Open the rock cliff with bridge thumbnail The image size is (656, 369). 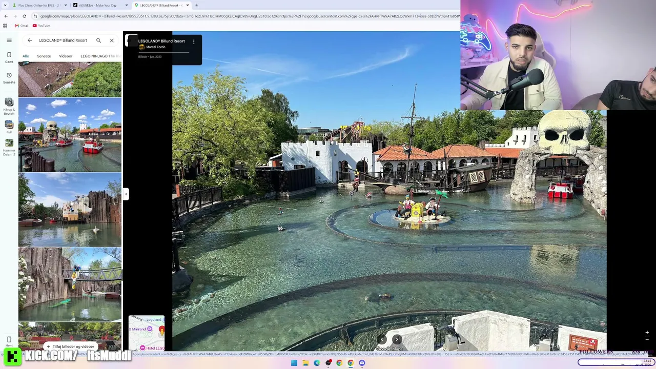coord(70,284)
